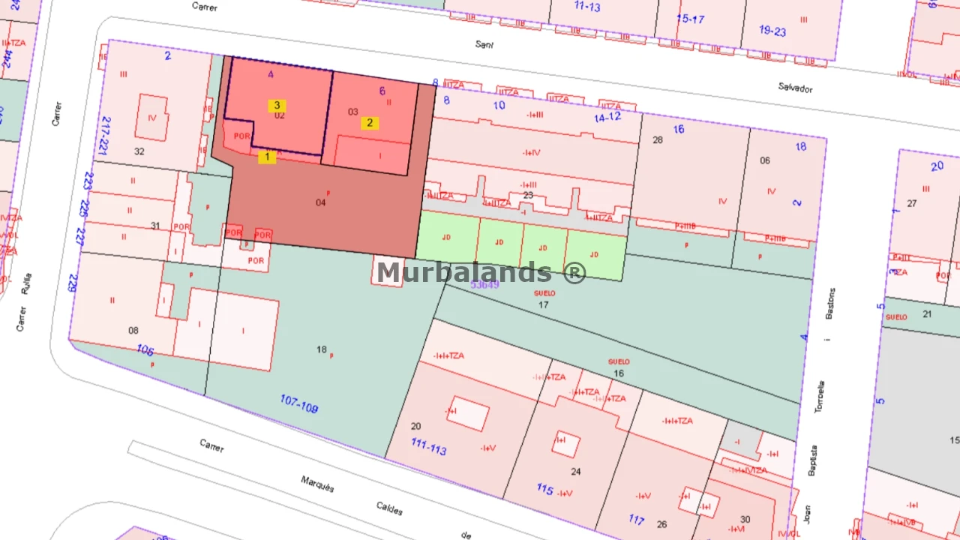The height and width of the screenshot is (540, 960).
Task: Click parcel 08 corner plot
Action: click(133, 330)
